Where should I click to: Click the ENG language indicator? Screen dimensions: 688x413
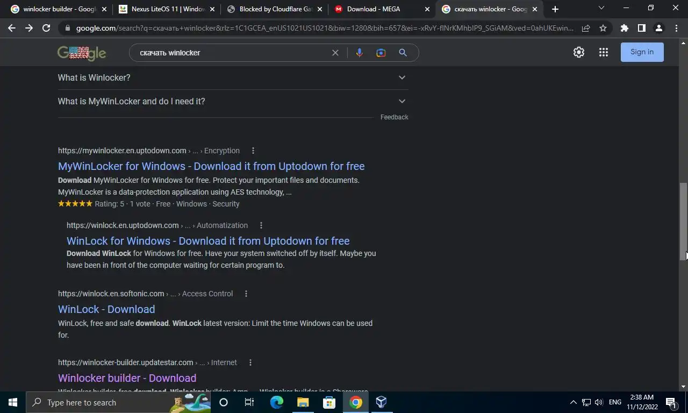pos(615,402)
